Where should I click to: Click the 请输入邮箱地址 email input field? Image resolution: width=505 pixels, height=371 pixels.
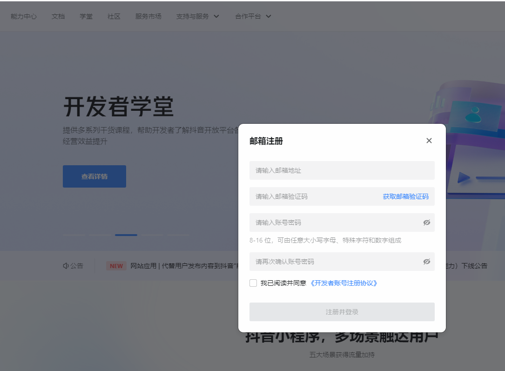coord(342,170)
